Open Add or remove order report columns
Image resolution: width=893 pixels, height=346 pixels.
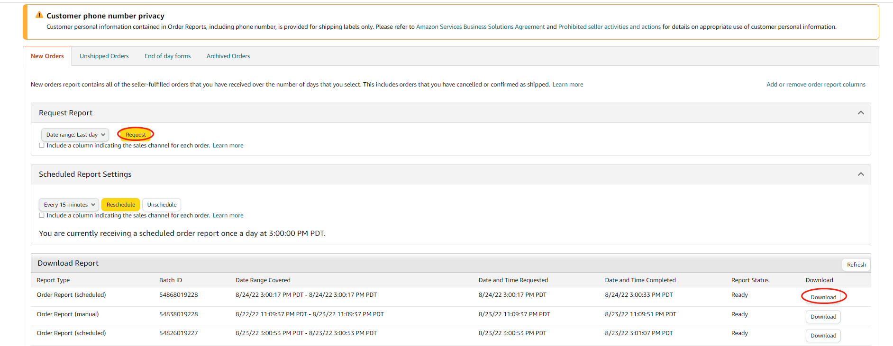[x=816, y=85]
